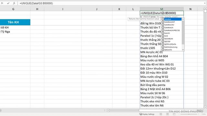The width and height of the screenshot is (207, 116).
Task: Select column N header
Action: coord(191,9)
